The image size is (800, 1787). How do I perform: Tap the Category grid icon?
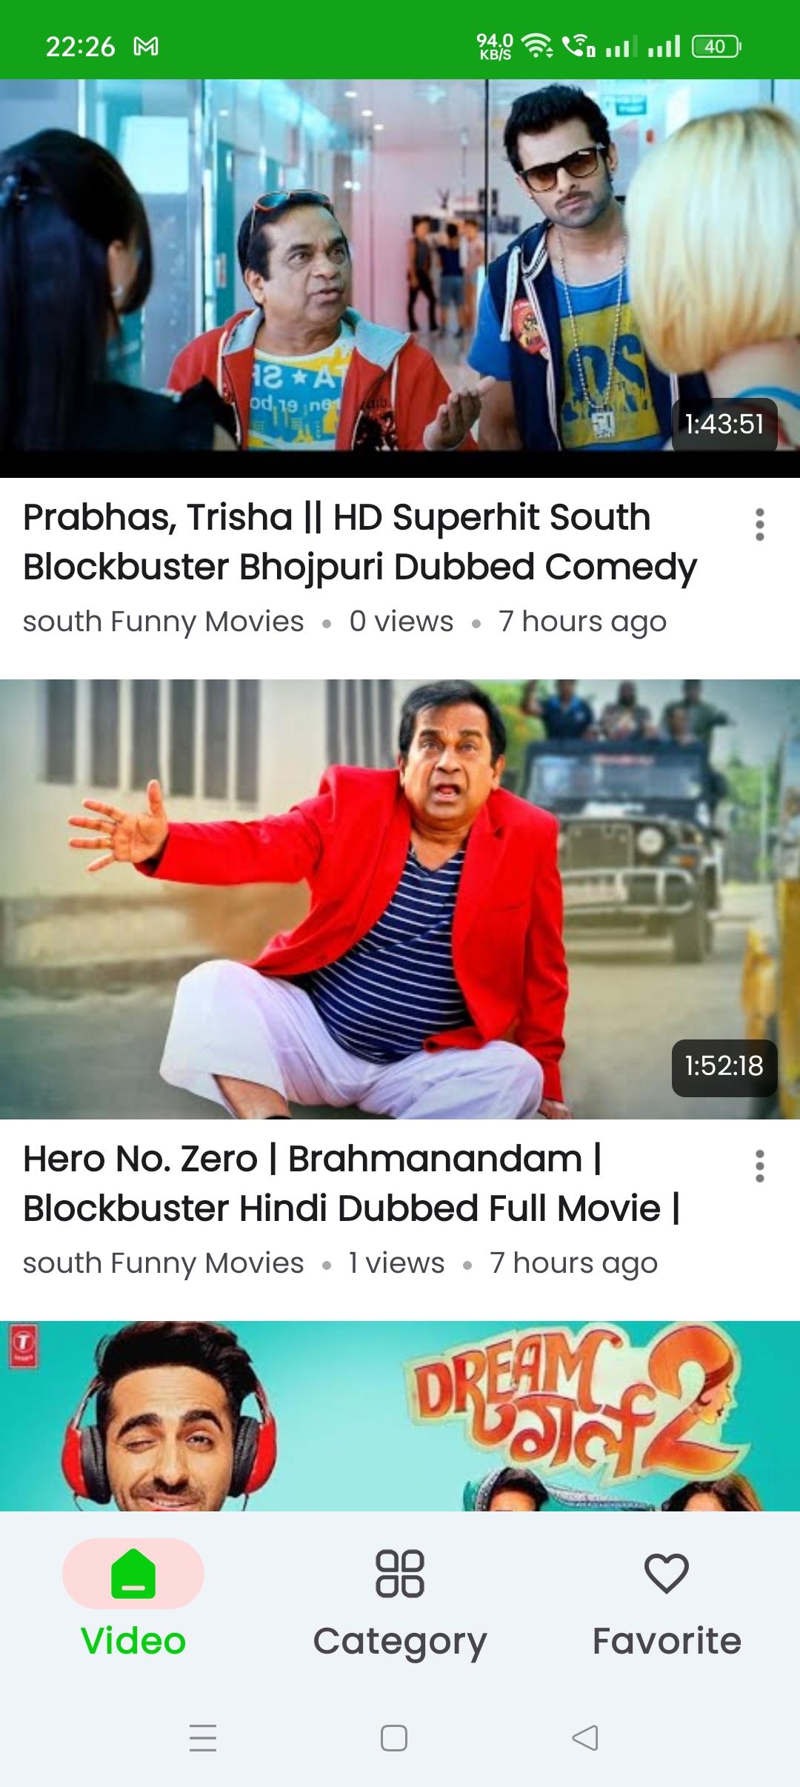click(x=400, y=1573)
